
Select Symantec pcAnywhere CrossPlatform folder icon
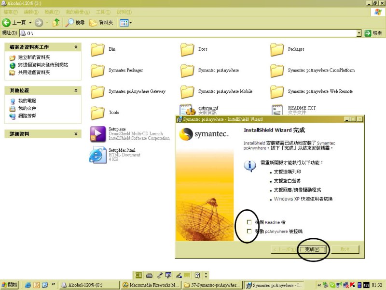(x=277, y=71)
